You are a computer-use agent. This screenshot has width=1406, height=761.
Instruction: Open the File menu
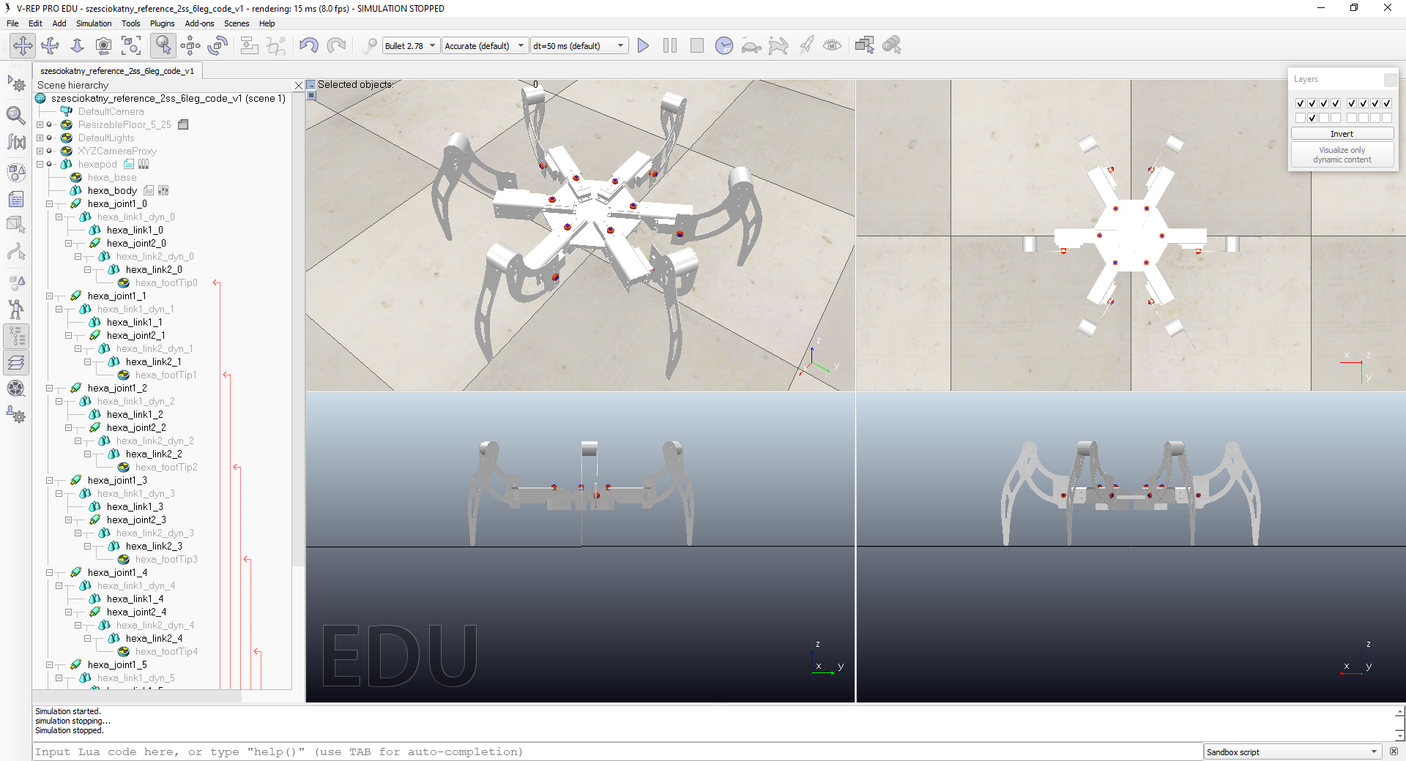(x=12, y=23)
